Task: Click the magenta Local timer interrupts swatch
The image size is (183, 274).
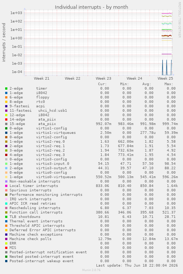Action: (x=6, y=186)
